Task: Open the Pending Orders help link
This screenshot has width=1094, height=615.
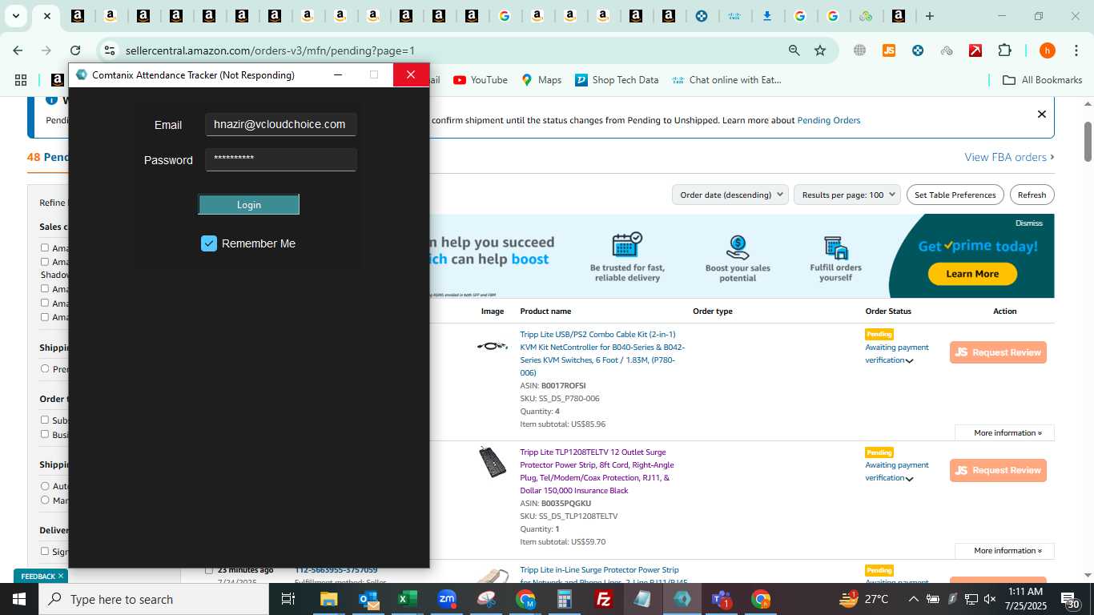Action: click(x=828, y=121)
